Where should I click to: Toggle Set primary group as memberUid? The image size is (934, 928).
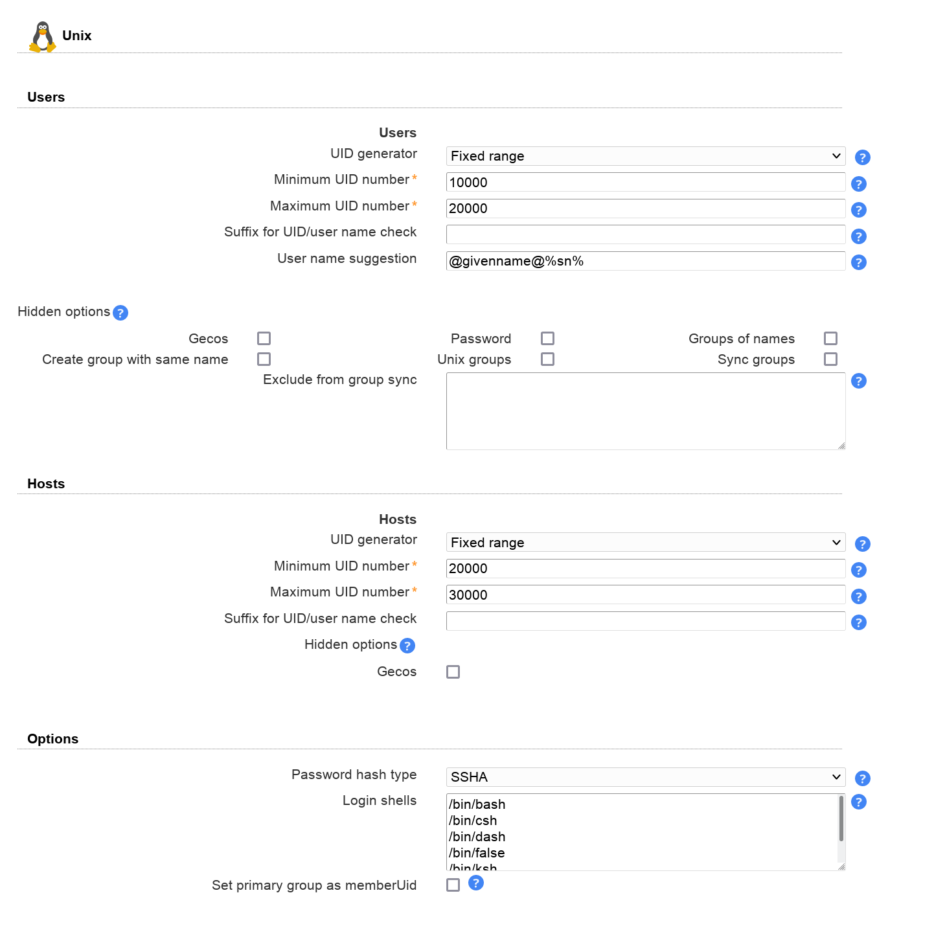tap(453, 885)
